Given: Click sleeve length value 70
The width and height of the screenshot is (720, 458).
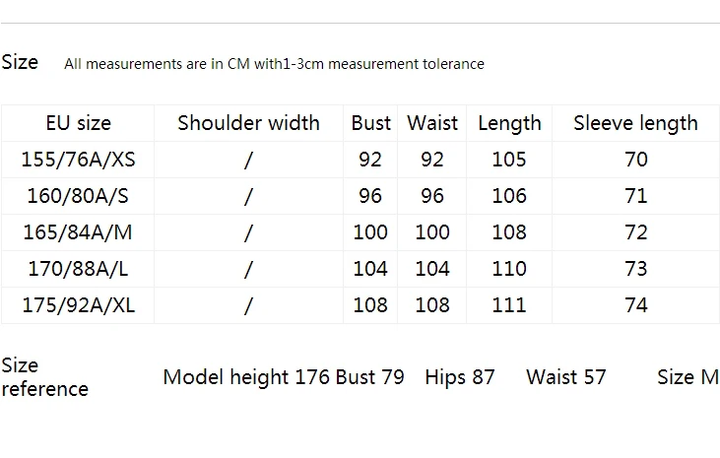Looking at the screenshot, I should [636, 160].
